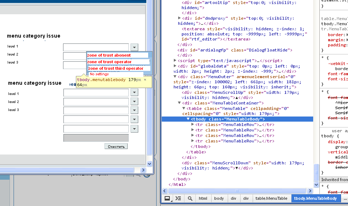This screenshot has width=348, height=206.
Task: Expand the script type="text/javascript" node
Action: 175,60
